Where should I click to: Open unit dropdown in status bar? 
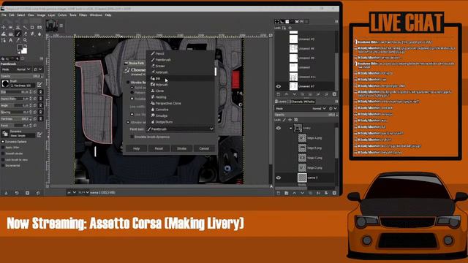point(72,193)
